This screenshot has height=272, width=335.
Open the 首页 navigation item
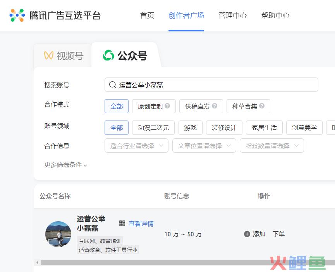coord(147,15)
